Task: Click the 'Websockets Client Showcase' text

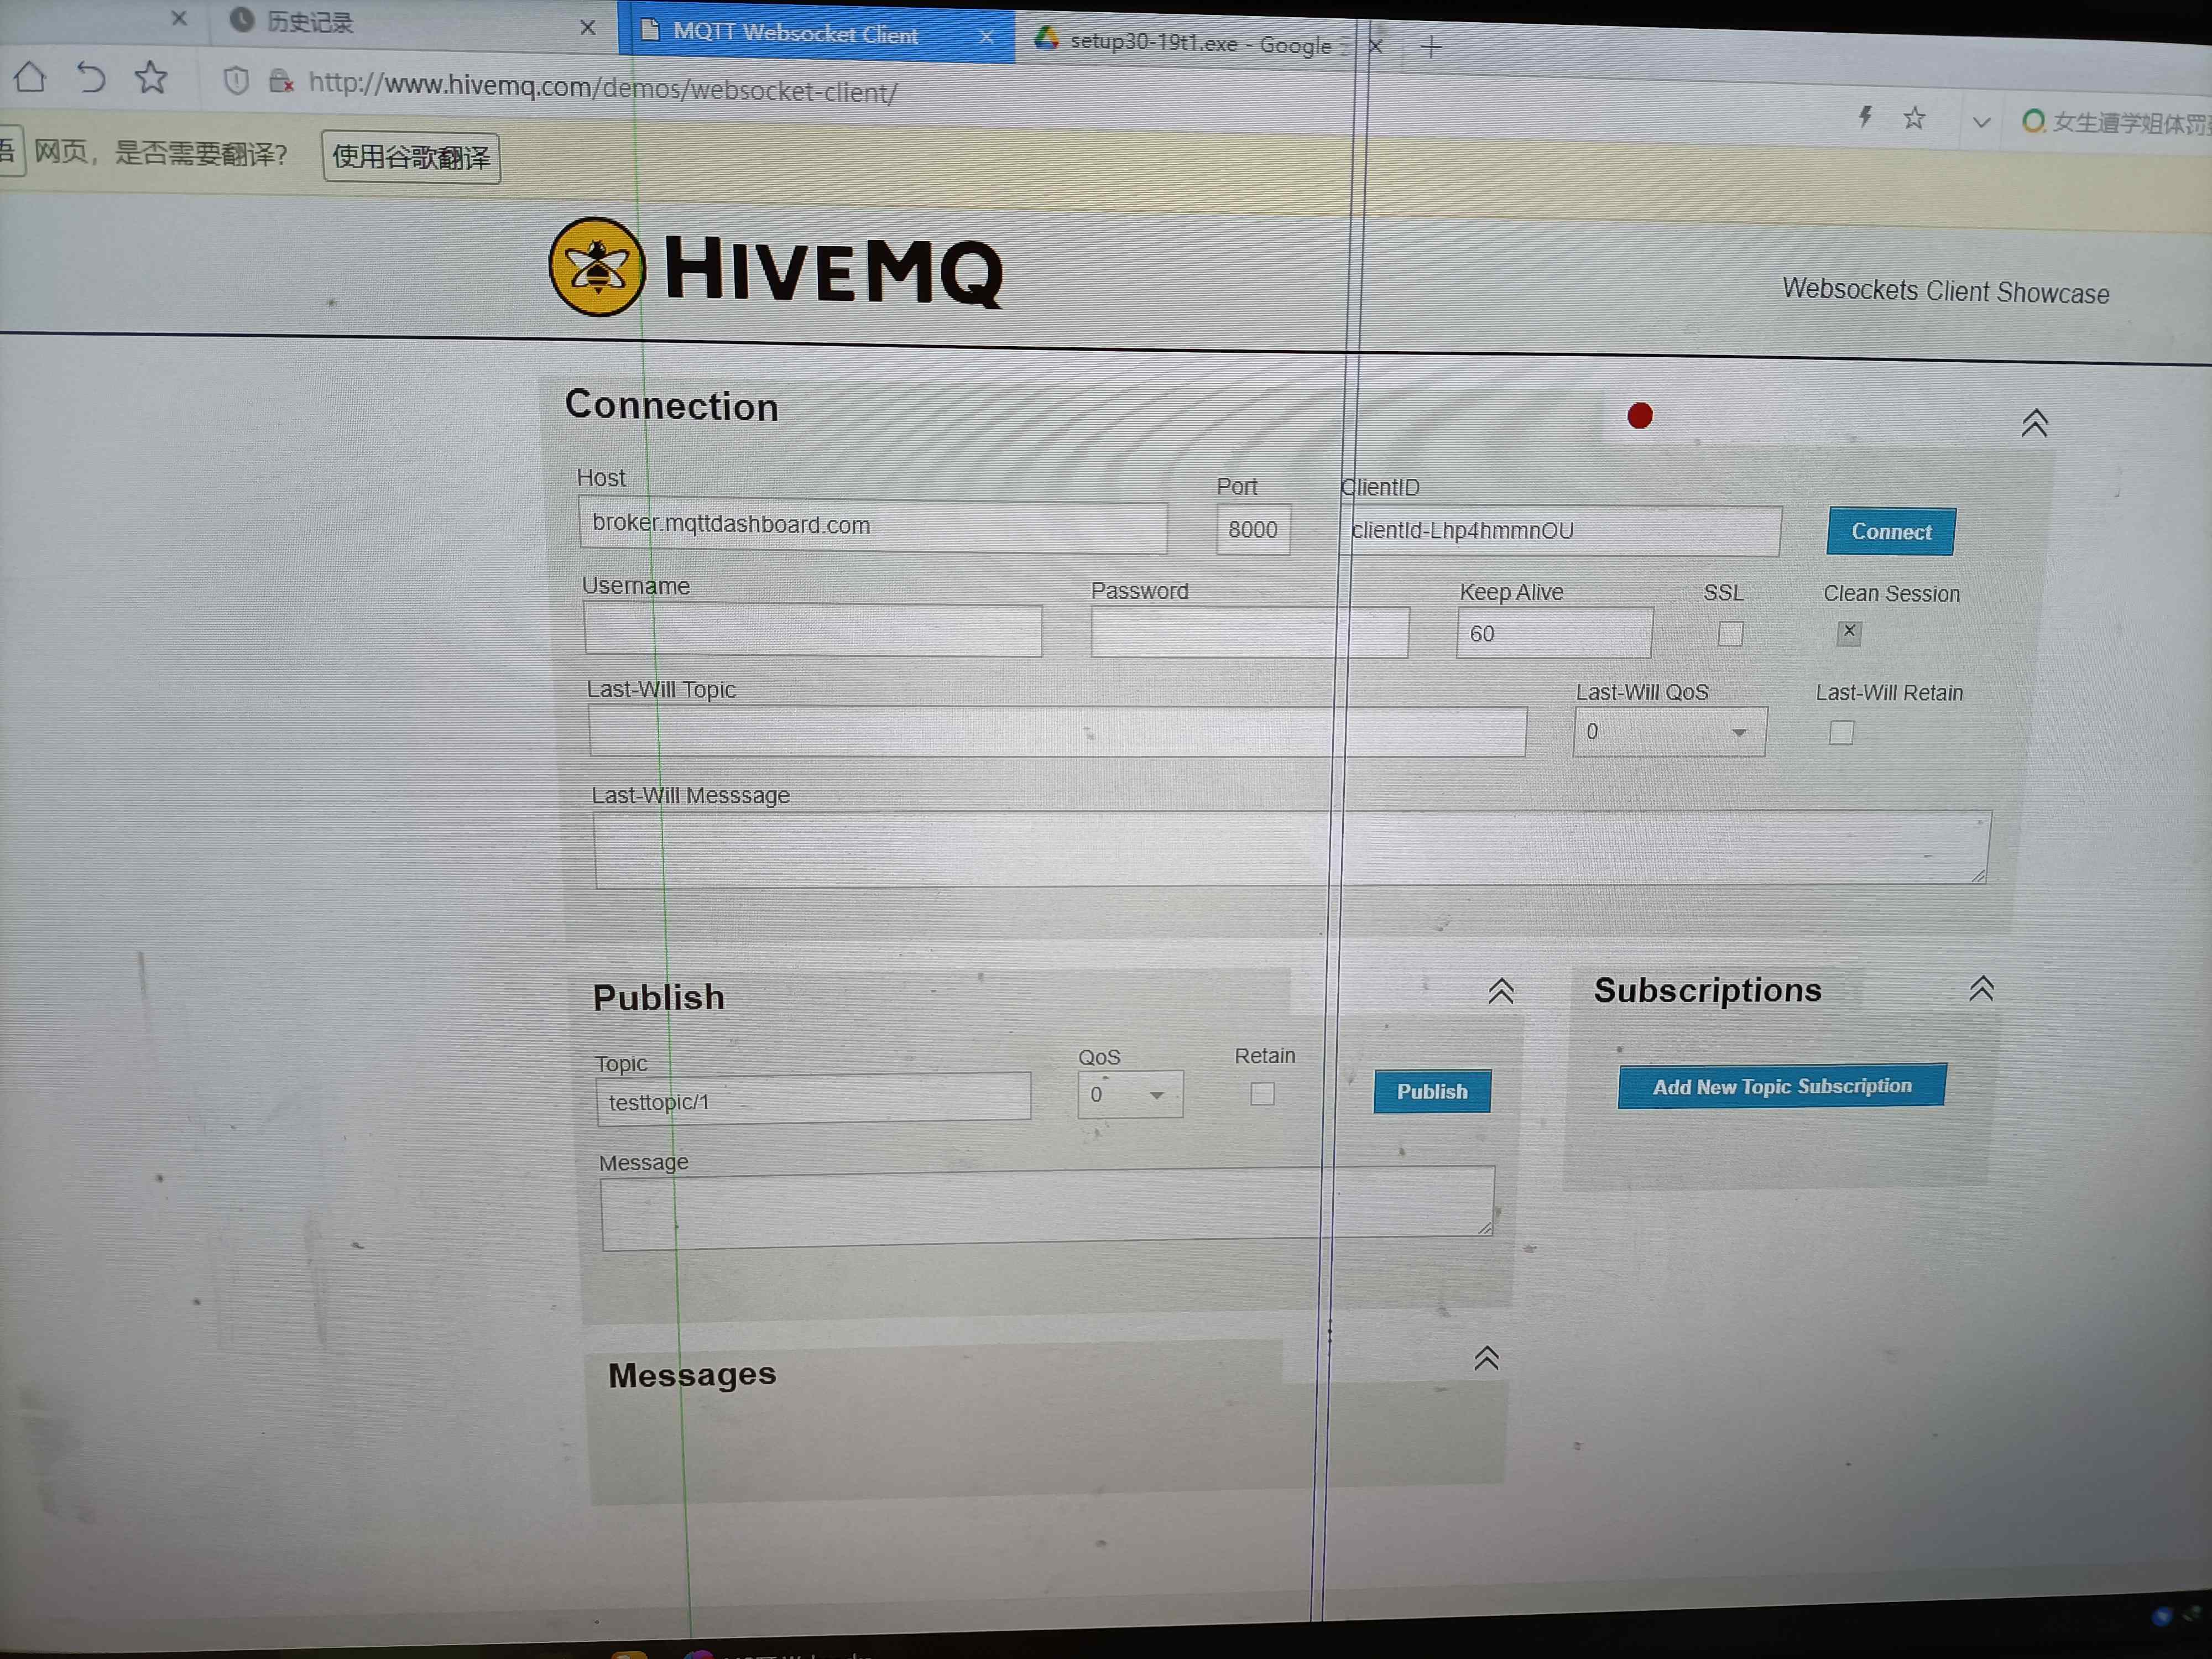Action: pyautogui.click(x=1946, y=291)
